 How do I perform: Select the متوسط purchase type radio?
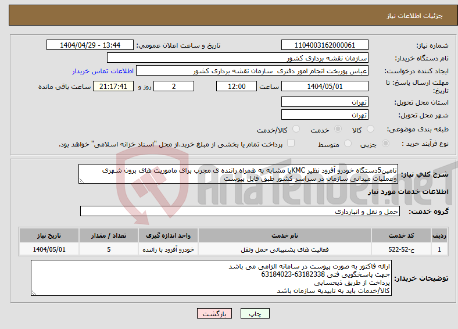348,144
